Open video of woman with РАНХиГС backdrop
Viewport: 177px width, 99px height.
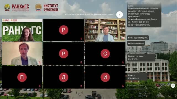(22, 30)
